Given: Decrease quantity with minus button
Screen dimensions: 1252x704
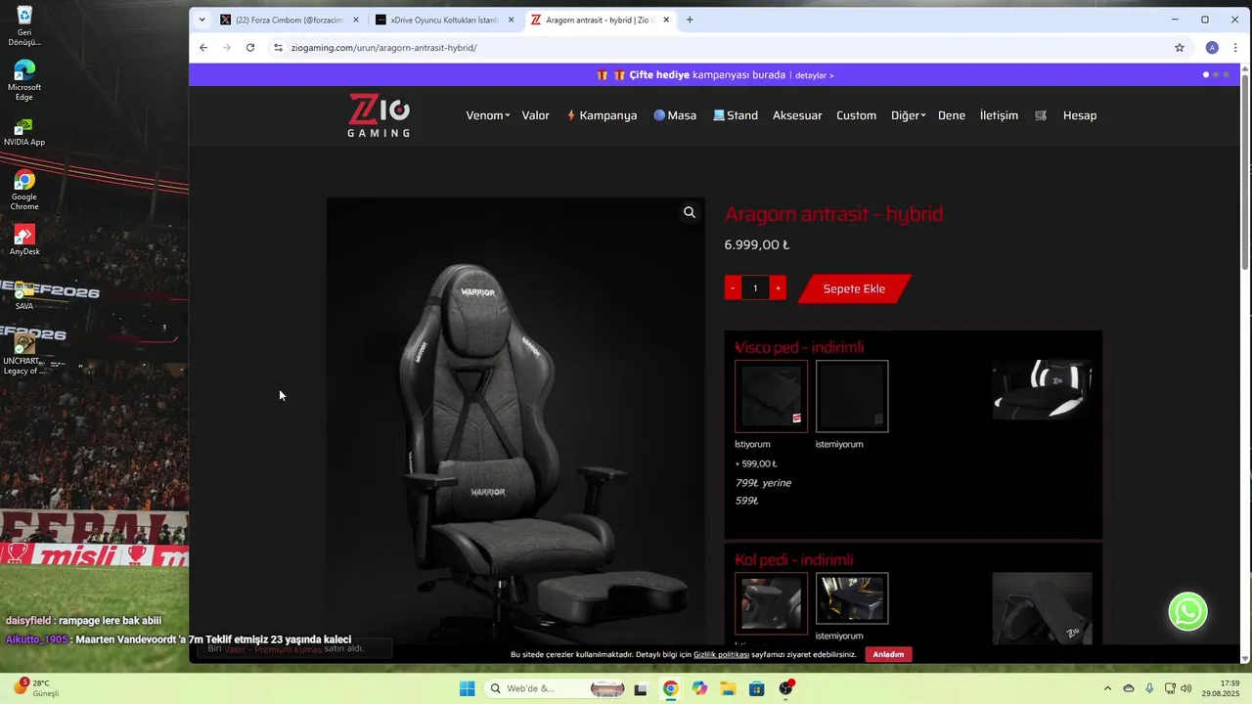Looking at the screenshot, I should coord(733,288).
